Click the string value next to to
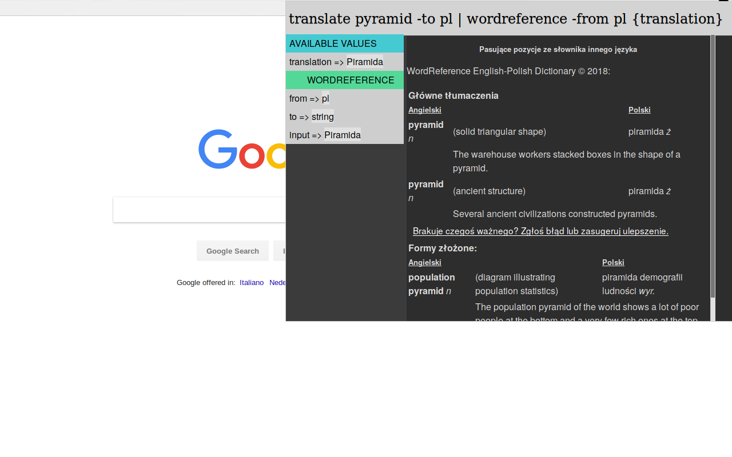The height and width of the screenshot is (457, 732). coord(323,117)
